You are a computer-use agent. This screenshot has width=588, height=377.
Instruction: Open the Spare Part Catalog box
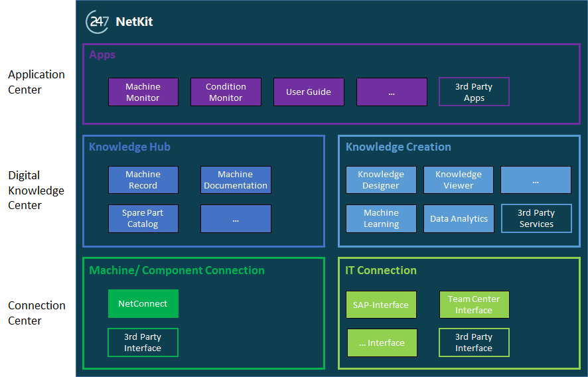click(x=143, y=218)
